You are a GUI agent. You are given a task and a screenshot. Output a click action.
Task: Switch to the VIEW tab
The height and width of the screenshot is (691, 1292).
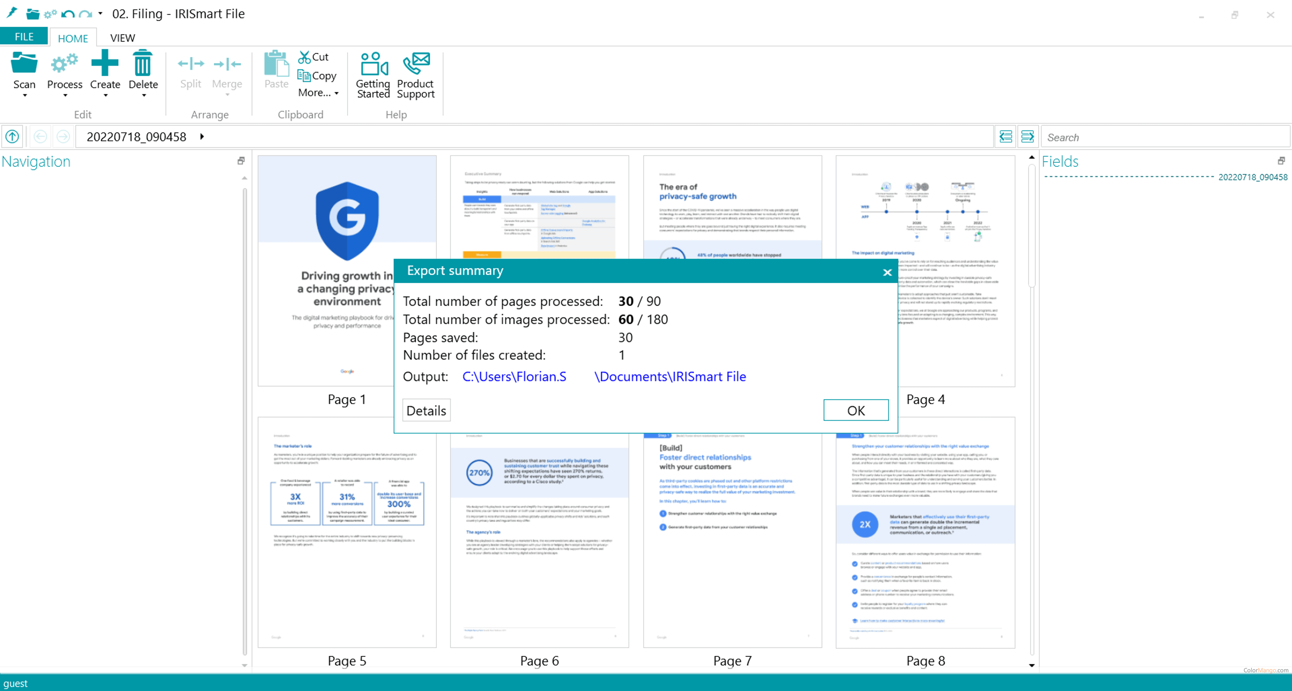122,38
